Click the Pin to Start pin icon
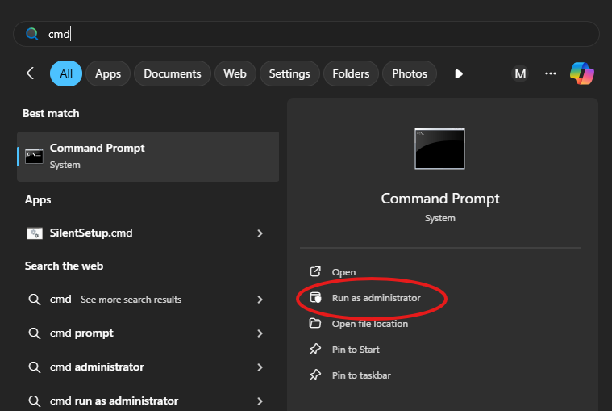612x411 pixels. point(315,350)
